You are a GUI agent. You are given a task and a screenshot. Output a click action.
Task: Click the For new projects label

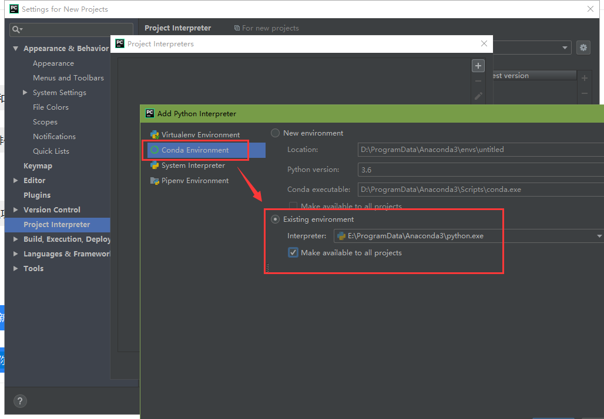coord(270,28)
